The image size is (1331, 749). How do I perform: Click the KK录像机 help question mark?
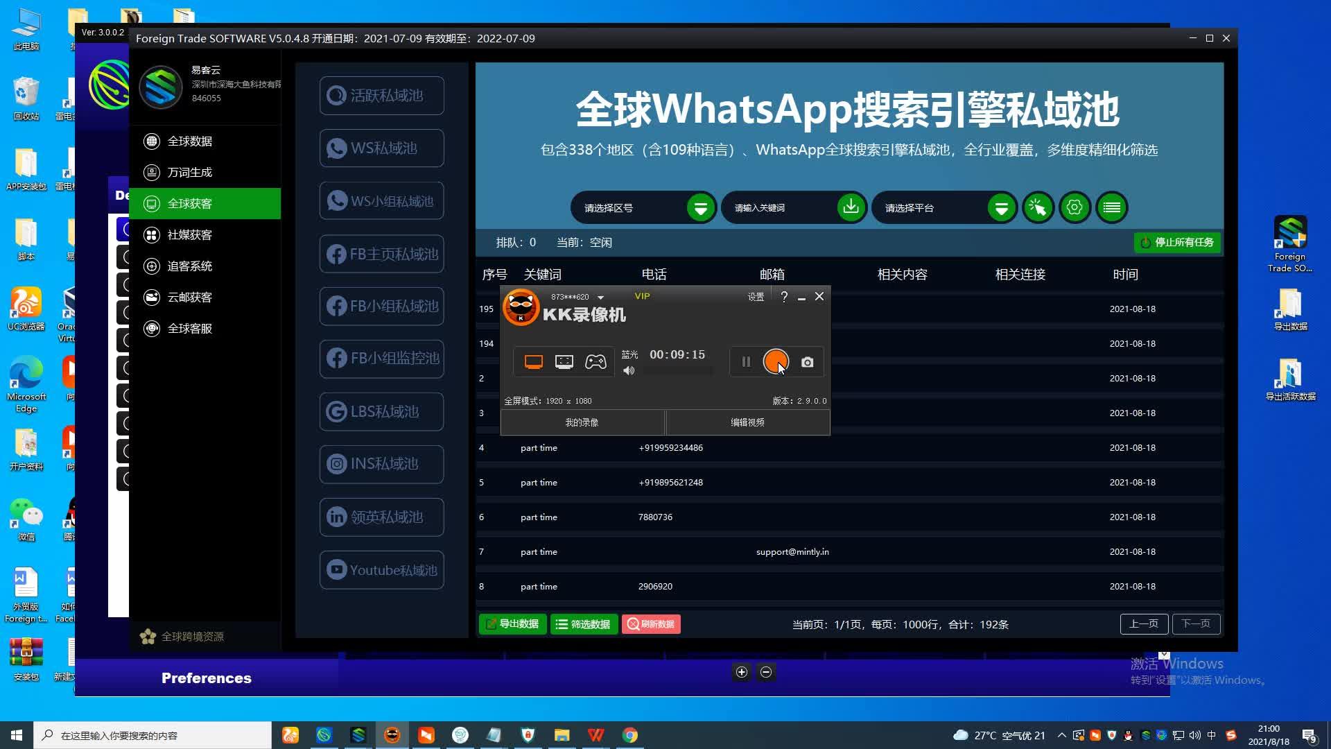[784, 297]
